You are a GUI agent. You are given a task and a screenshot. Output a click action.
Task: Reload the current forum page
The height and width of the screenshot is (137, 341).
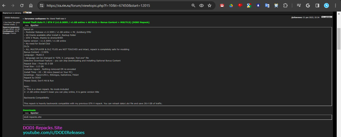point(22,6)
